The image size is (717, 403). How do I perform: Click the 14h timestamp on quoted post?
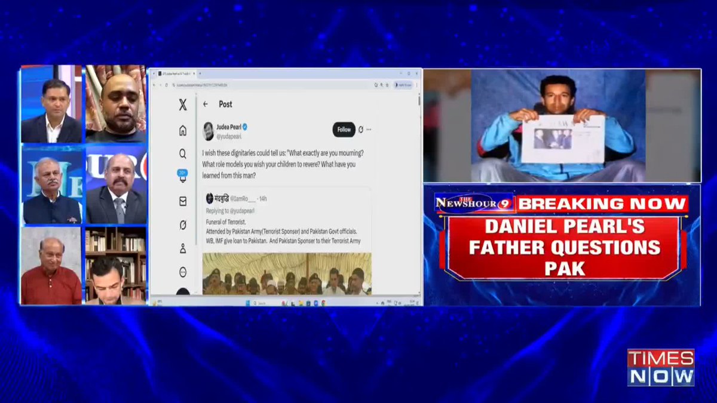pyautogui.click(x=263, y=198)
